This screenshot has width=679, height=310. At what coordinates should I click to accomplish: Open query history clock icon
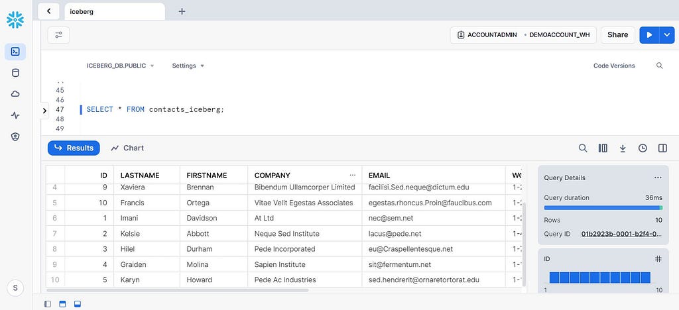(643, 148)
